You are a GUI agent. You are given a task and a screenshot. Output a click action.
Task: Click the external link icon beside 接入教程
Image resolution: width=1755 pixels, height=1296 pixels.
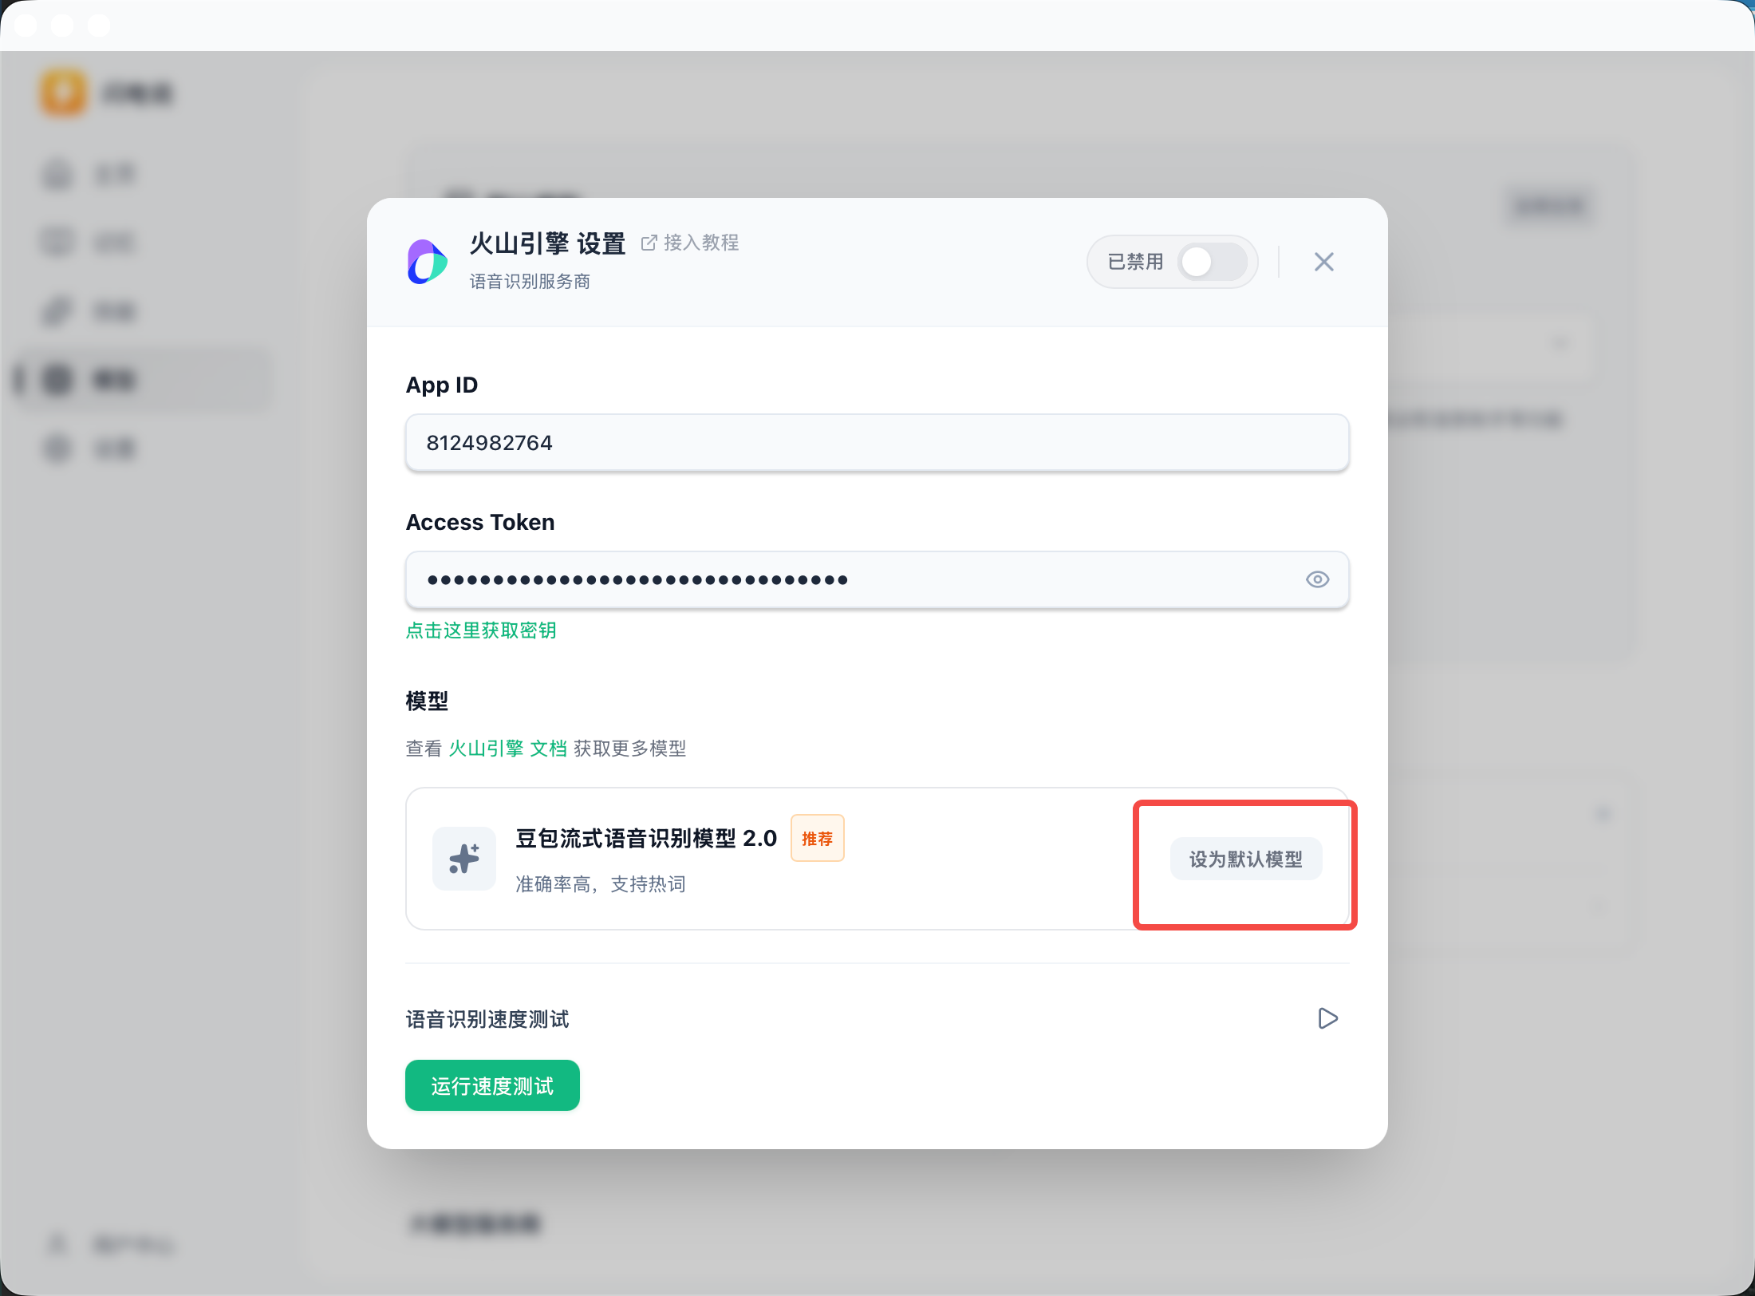[x=649, y=243]
